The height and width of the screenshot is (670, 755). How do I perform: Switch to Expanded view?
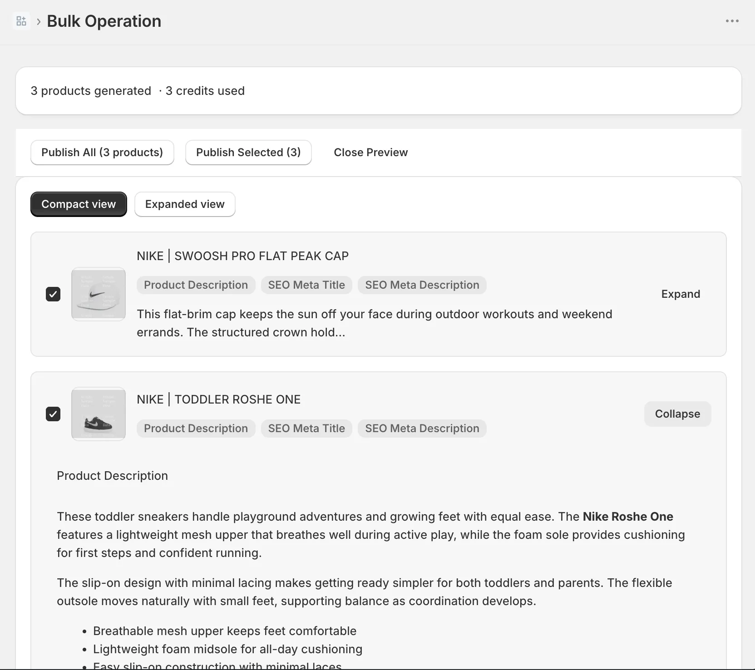pos(185,204)
